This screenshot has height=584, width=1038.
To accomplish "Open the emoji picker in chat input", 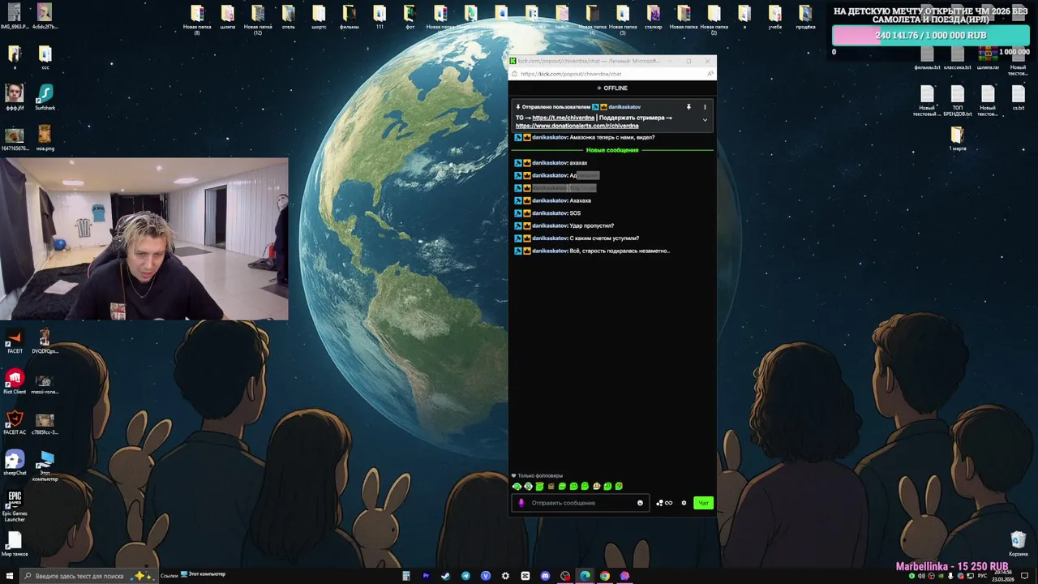I will click(640, 503).
